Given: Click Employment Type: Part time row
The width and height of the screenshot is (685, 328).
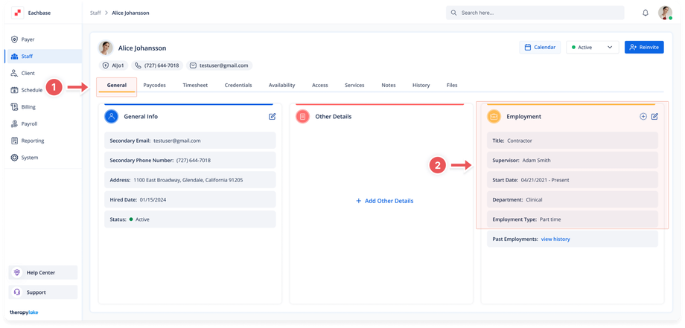Looking at the screenshot, I should tap(573, 219).
